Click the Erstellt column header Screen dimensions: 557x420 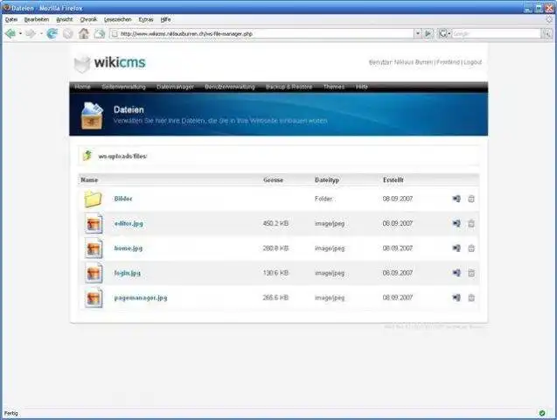[x=393, y=179]
